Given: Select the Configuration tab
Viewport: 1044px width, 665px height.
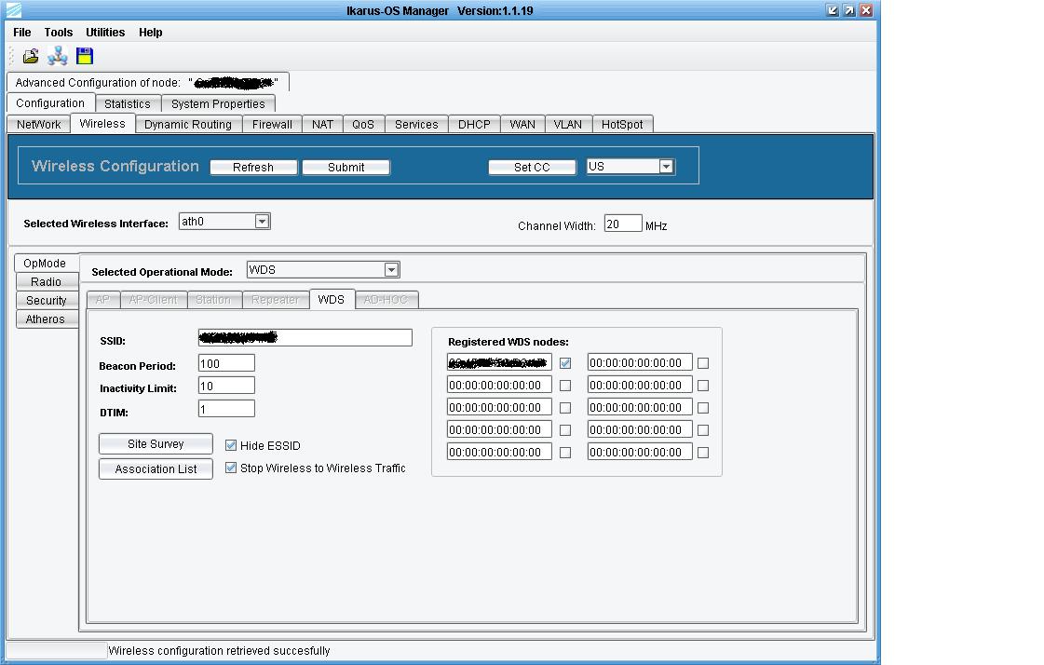Looking at the screenshot, I should (x=50, y=103).
